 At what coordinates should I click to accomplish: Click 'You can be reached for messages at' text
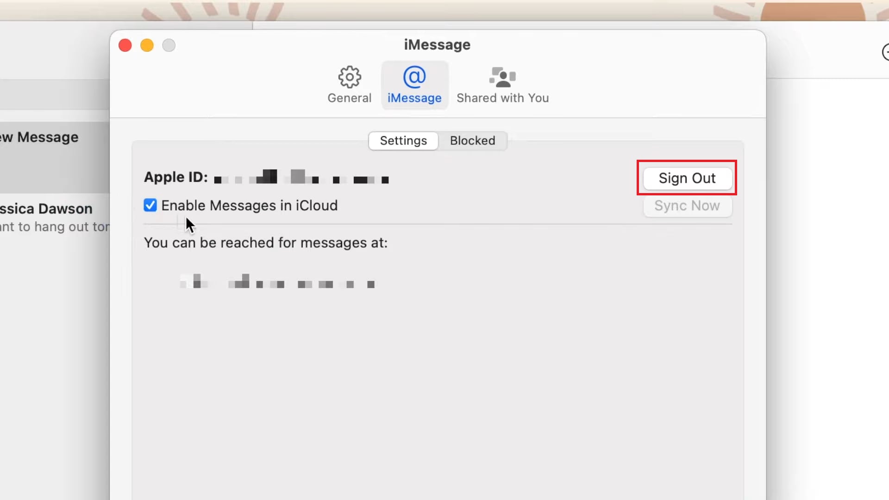coord(266,243)
